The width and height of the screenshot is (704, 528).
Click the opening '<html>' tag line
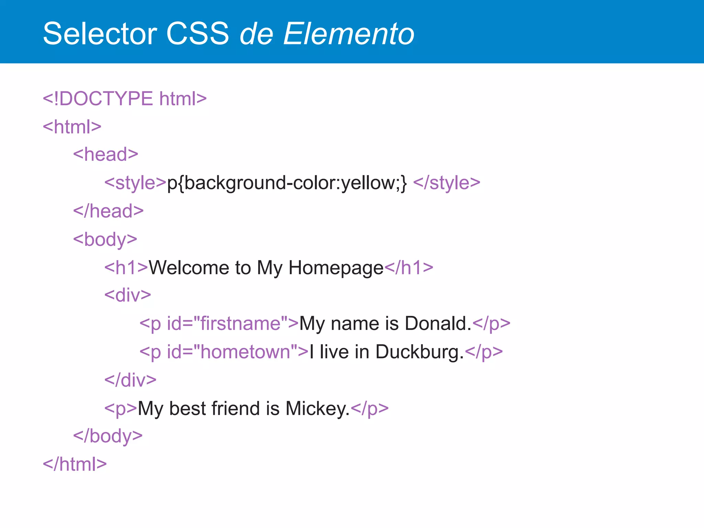(x=72, y=127)
